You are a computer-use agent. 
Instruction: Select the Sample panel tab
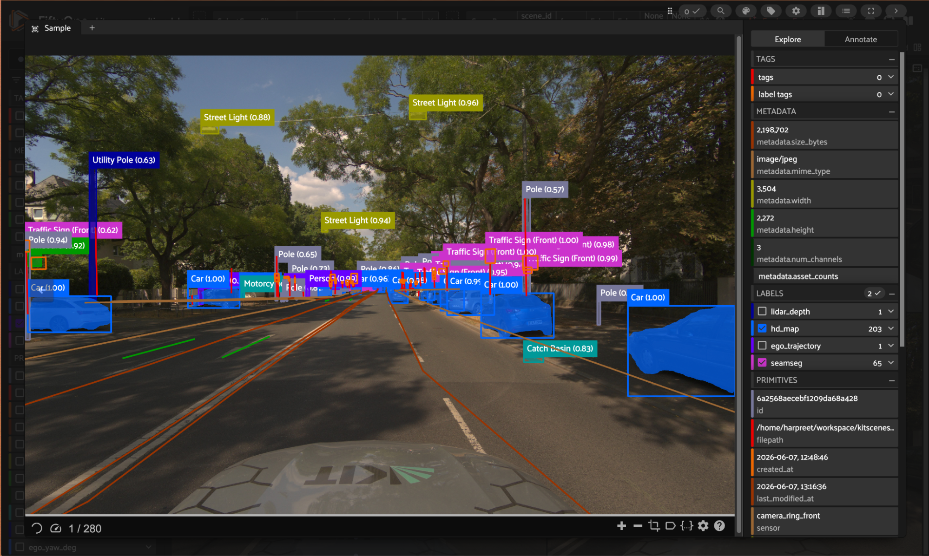point(52,28)
